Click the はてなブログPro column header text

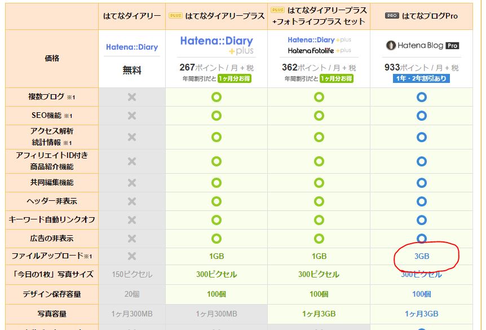pos(430,16)
